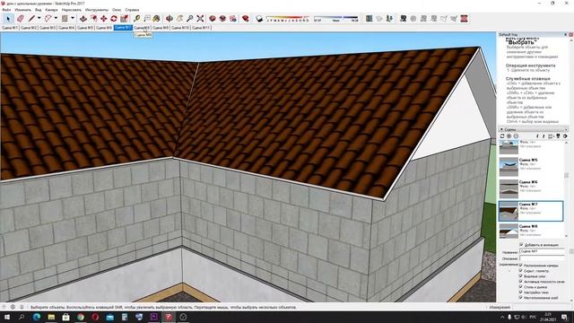Select the Move tool

[x=104, y=18]
